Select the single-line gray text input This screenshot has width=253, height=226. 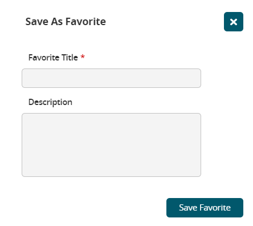[111, 78]
